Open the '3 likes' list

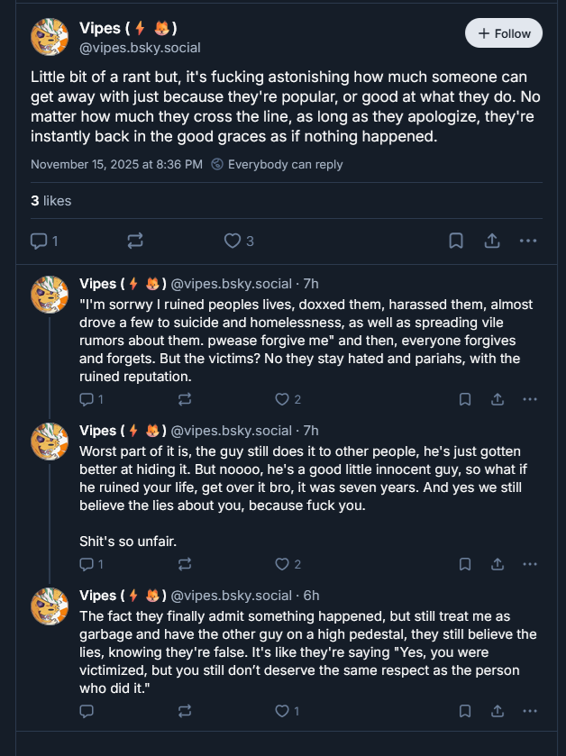tap(50, 200)
